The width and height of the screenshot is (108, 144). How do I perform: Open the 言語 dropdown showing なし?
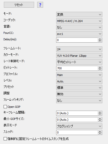79,27
